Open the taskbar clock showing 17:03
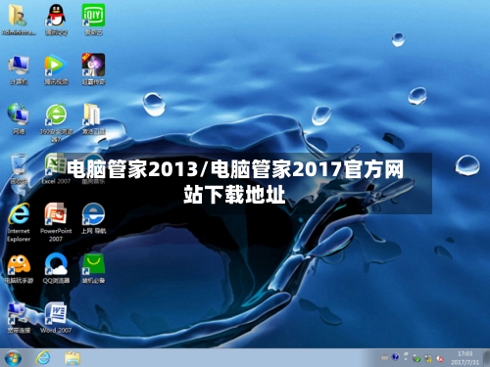Viewport: 490px width, 367px height. 465,358
